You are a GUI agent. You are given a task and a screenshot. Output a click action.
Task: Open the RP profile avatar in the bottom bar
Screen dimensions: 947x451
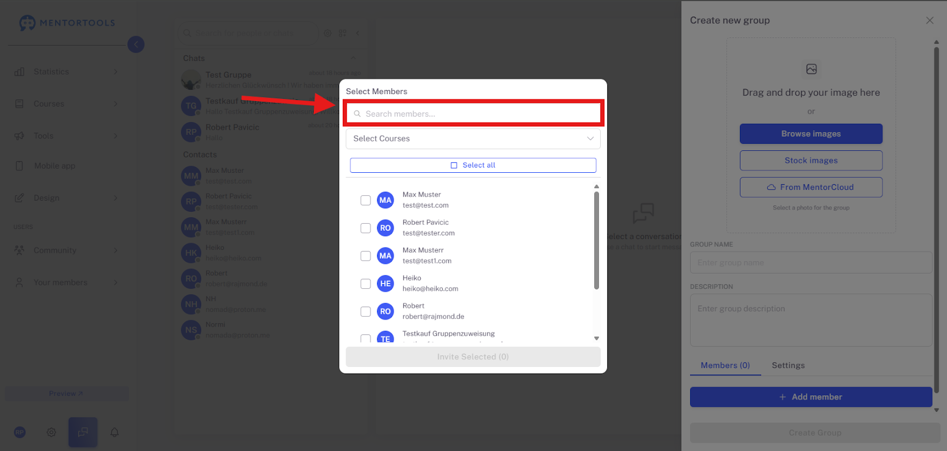pyautogui.click(x=20, y=432)
